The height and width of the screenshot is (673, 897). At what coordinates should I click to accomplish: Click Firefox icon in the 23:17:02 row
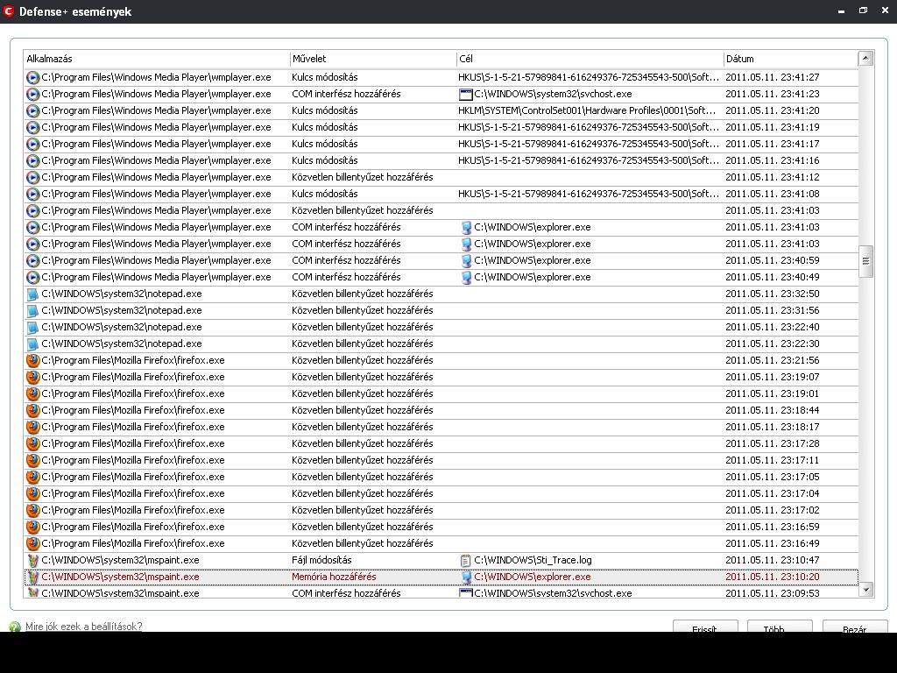tap(33, 510)
